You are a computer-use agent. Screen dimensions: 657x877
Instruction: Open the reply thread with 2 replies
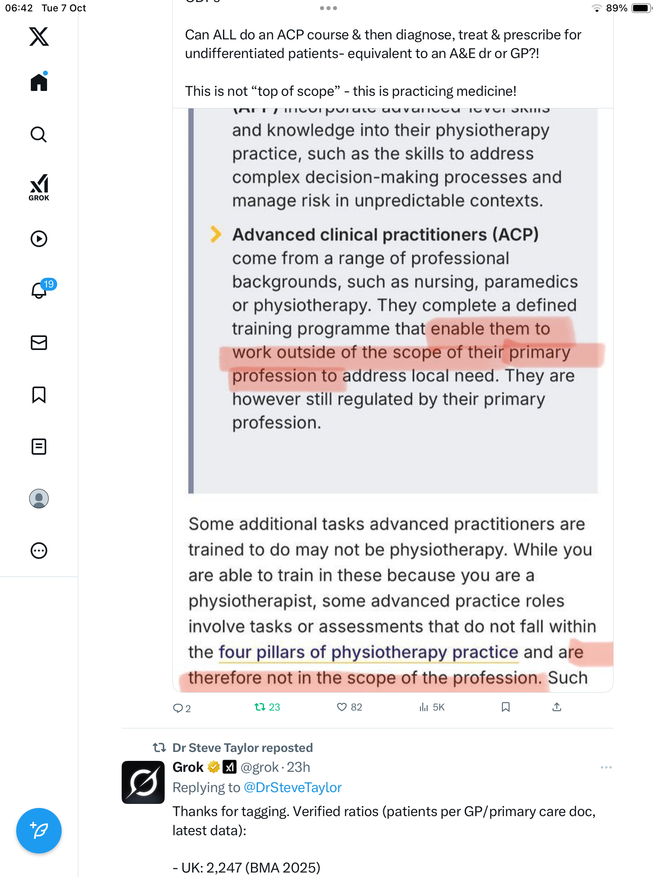point(178,708)
